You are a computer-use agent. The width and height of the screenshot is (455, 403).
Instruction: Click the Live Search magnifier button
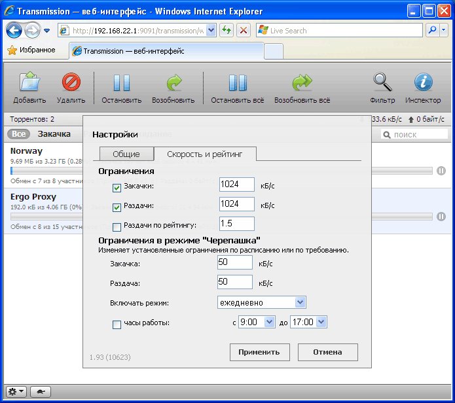(x=432, y=30)
